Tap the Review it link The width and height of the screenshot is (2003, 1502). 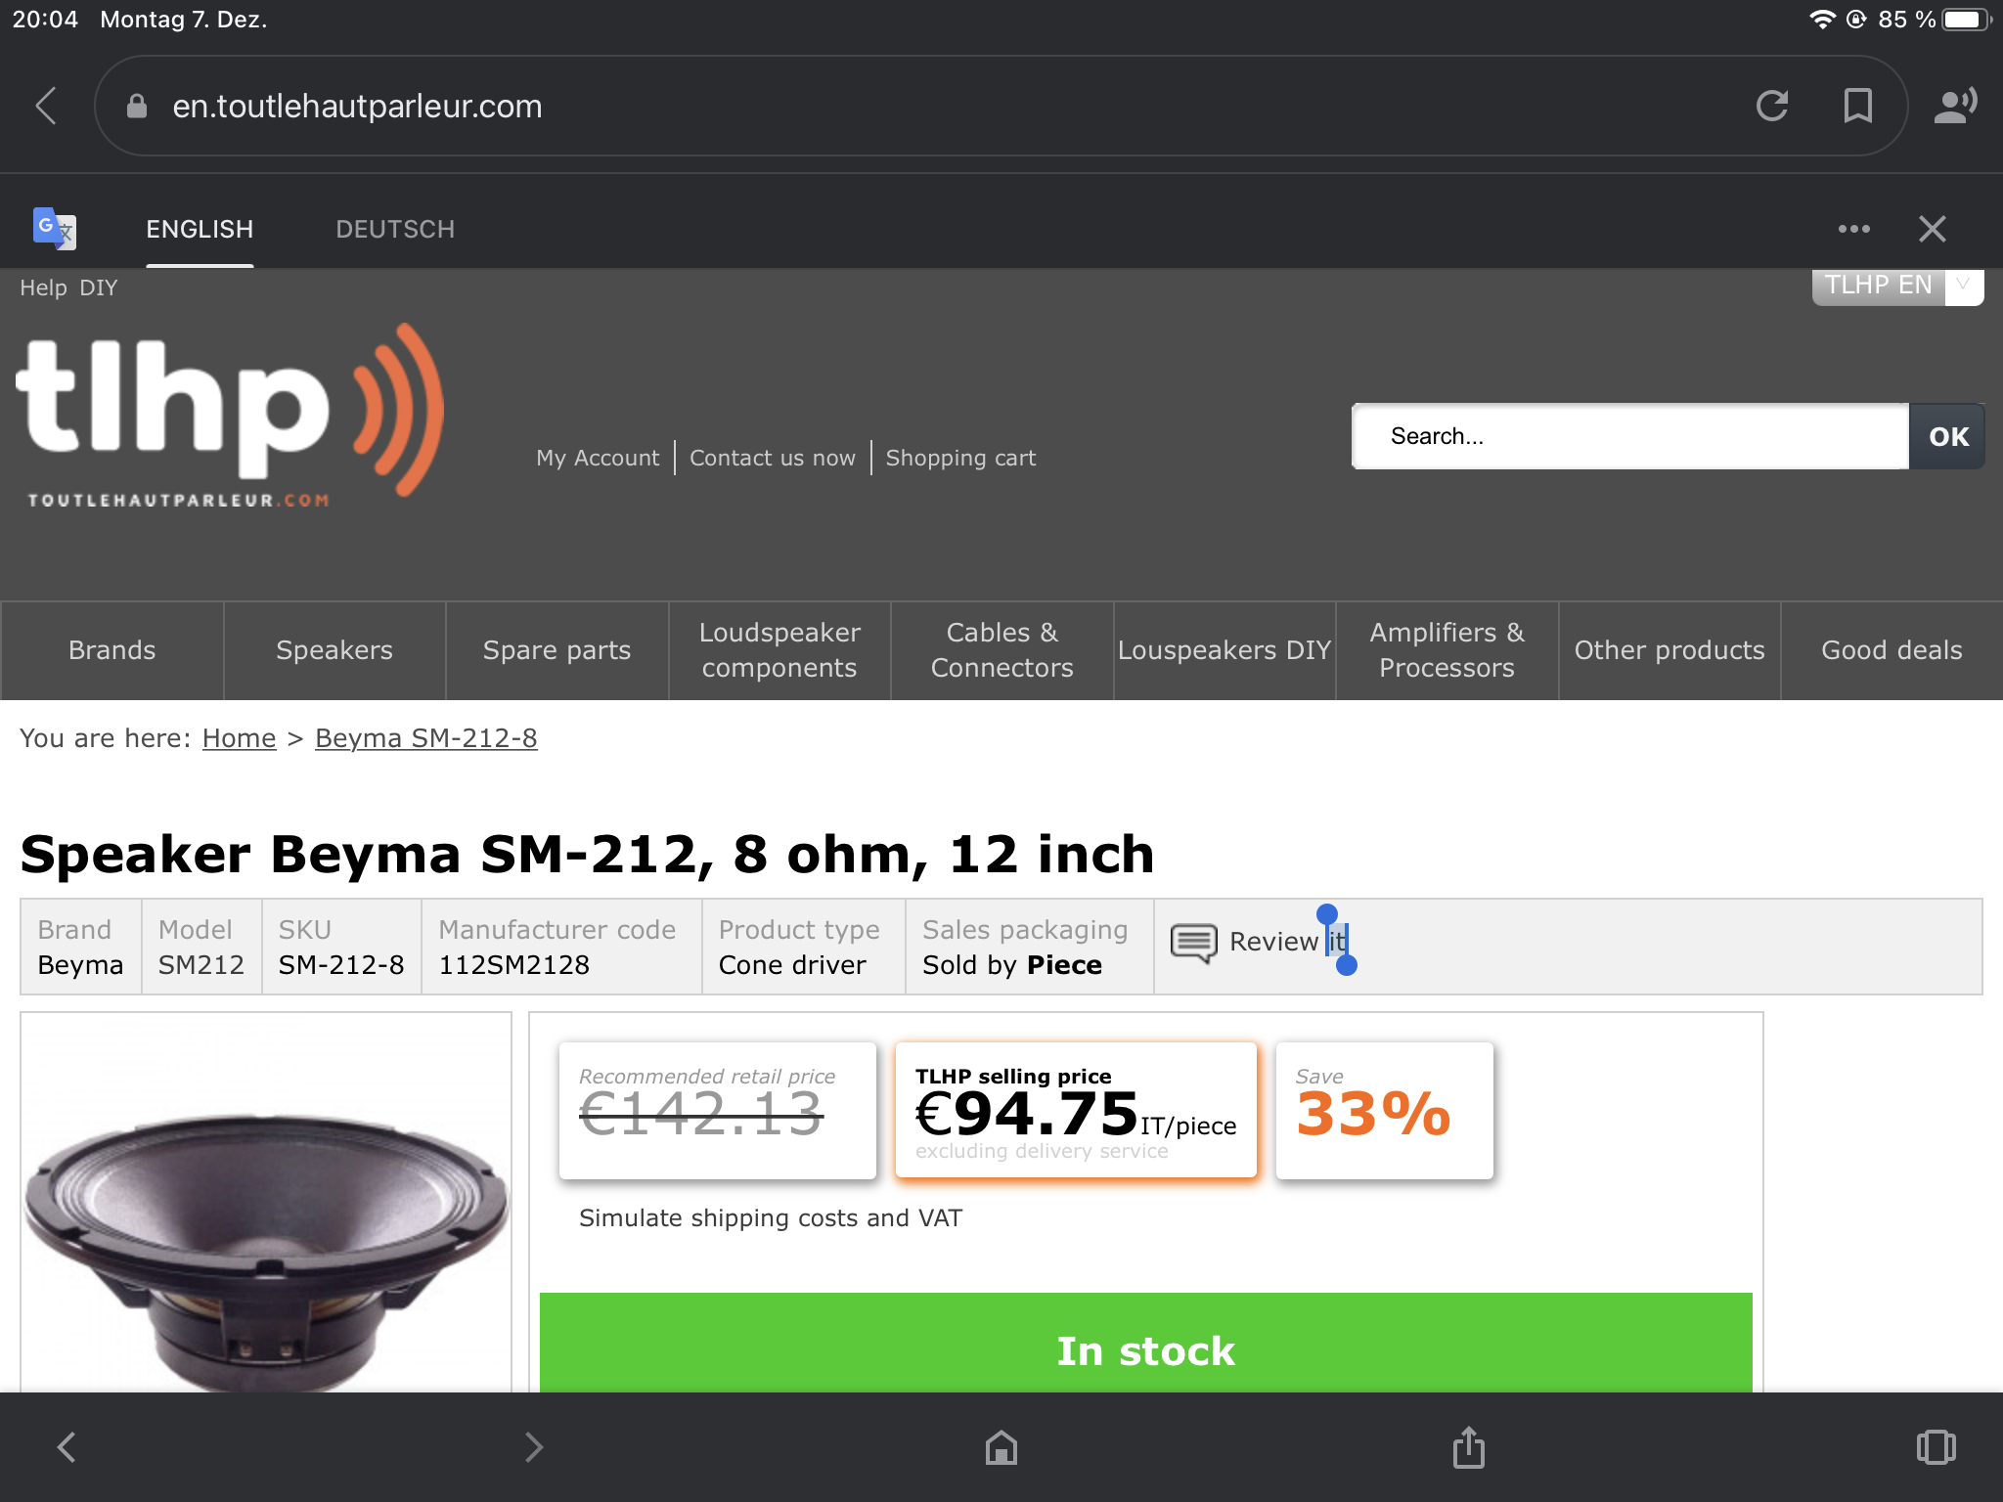(1287, 942)
